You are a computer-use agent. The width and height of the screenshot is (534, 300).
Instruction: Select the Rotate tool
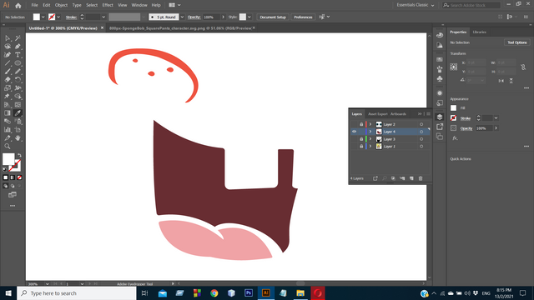click(x=18, y=80)
